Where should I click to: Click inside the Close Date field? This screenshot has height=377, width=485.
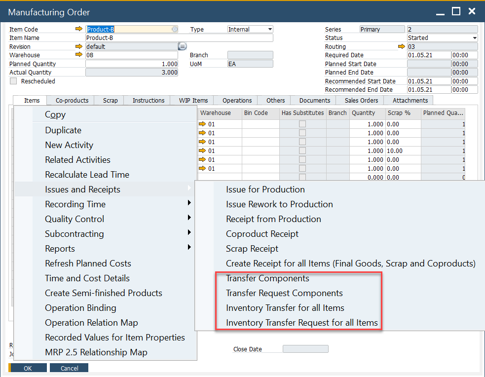coord(305,348)
